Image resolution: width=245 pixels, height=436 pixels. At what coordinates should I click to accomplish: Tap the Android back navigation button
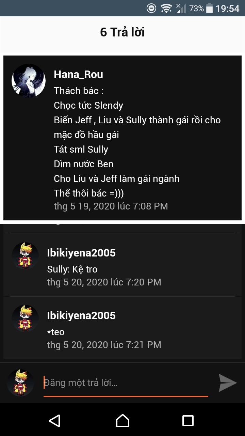55,421
